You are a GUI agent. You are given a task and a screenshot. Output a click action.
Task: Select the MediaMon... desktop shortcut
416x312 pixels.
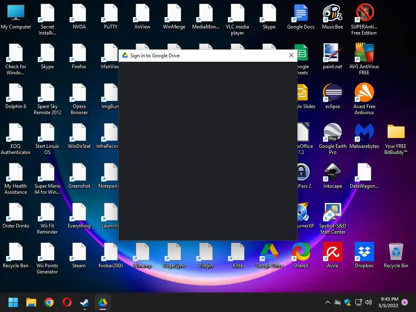coord(206,16)
